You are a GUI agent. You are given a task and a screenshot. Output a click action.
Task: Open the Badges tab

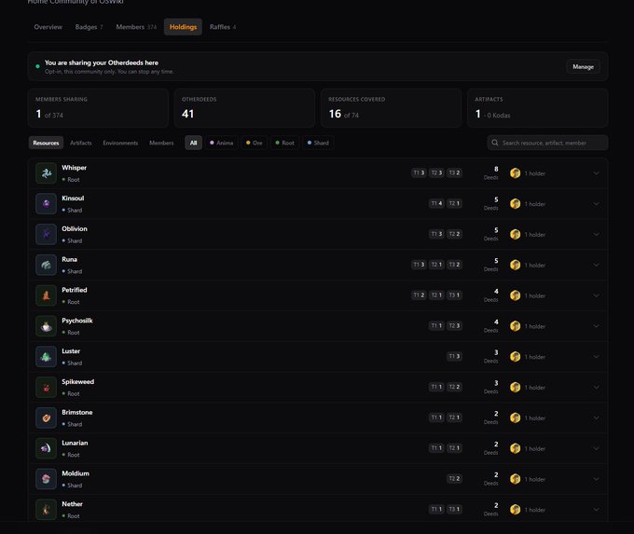click(89, 27)
